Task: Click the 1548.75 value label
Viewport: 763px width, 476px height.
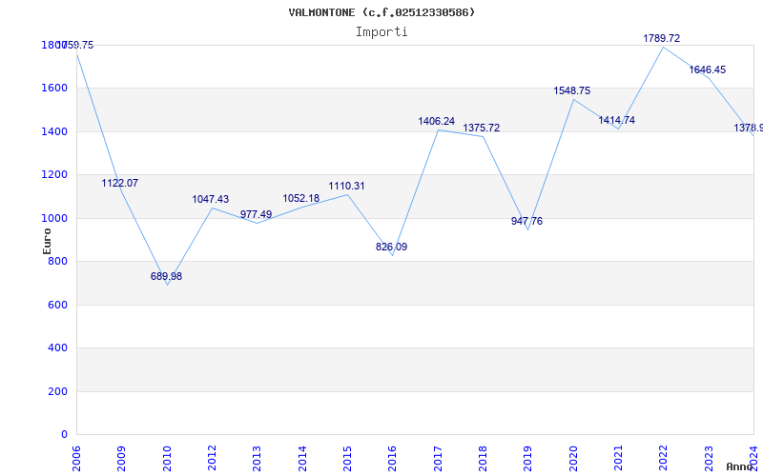Action: tap(571, 90)
